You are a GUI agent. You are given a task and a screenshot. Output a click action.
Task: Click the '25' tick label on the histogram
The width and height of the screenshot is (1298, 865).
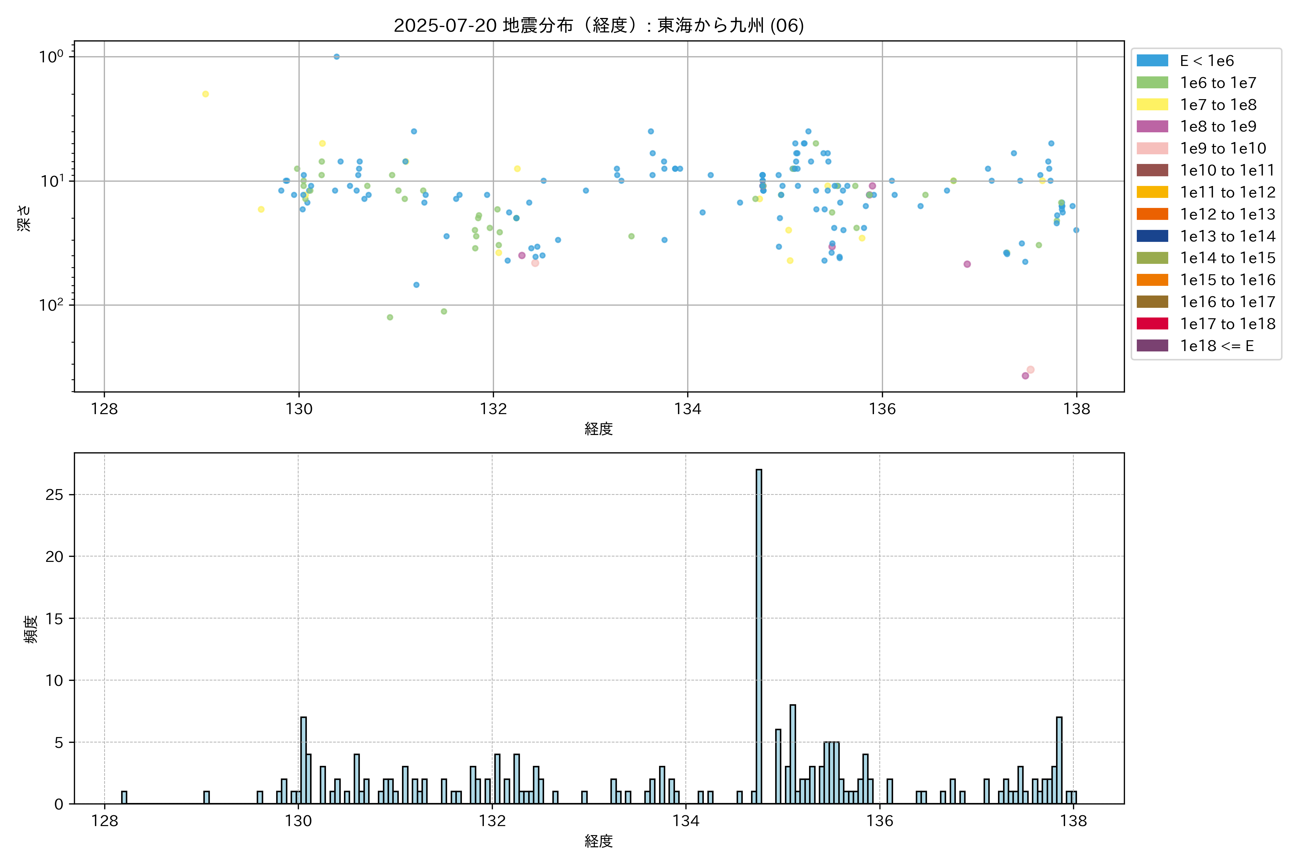[x=55, y=495]
